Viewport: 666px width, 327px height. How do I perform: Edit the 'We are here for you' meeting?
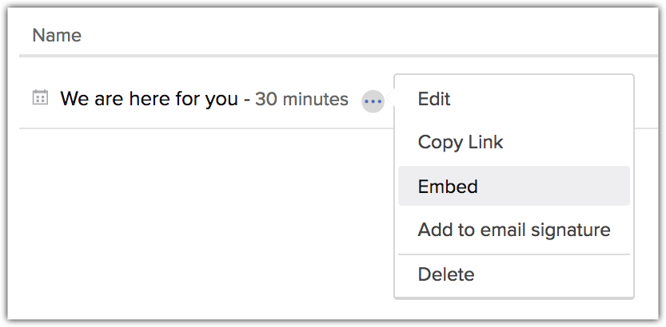point(434,99)
